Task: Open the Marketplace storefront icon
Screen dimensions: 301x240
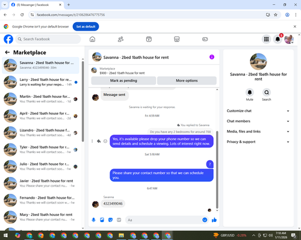Action: point(177,39)
